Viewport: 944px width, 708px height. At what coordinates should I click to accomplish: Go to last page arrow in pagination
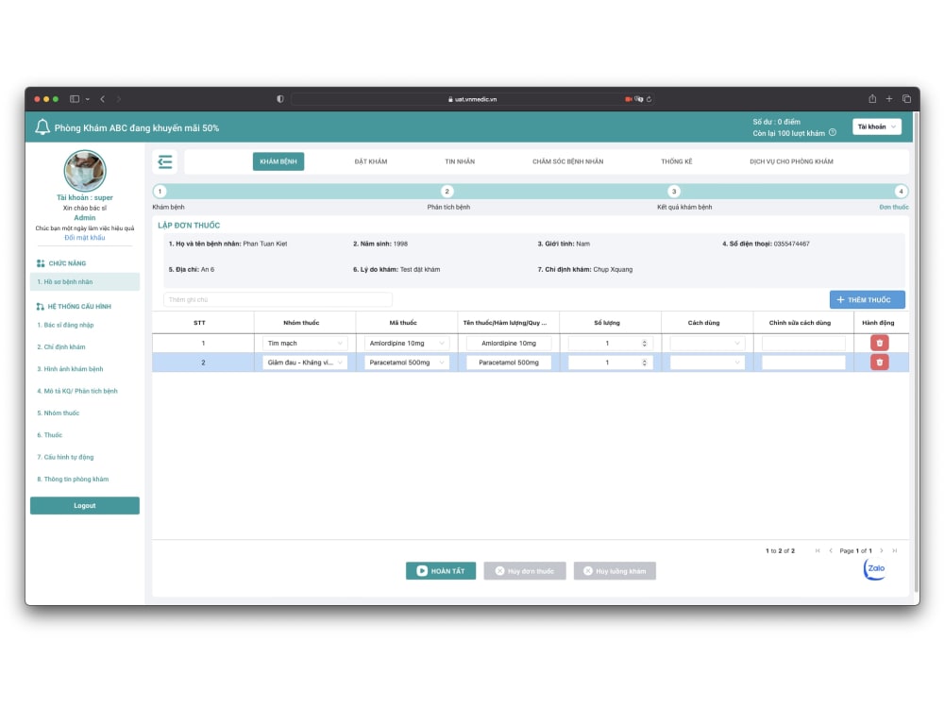click(x=895, y=551)
